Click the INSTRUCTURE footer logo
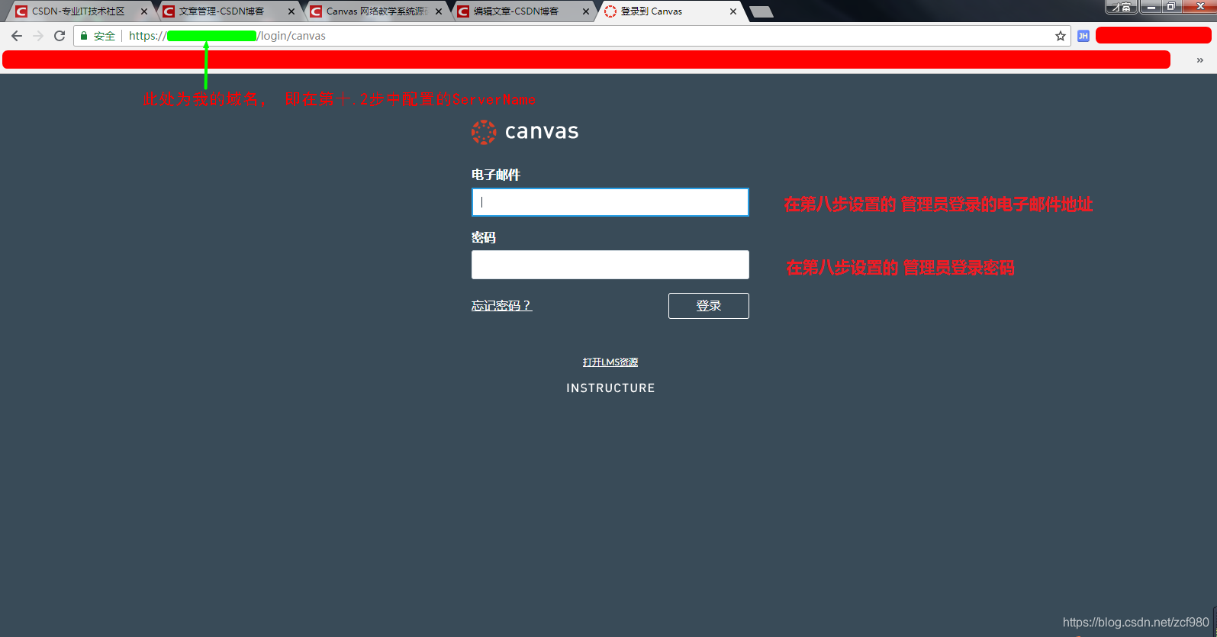1217x637 pixels. click(610, 388)
